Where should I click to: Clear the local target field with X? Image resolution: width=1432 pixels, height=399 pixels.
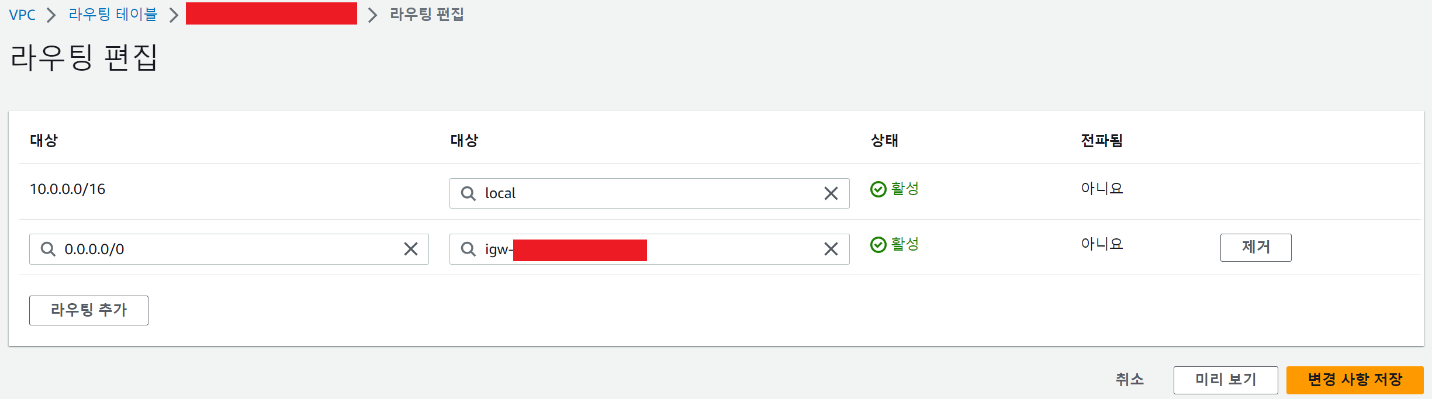pyautogui.click(x=831, y=193)
